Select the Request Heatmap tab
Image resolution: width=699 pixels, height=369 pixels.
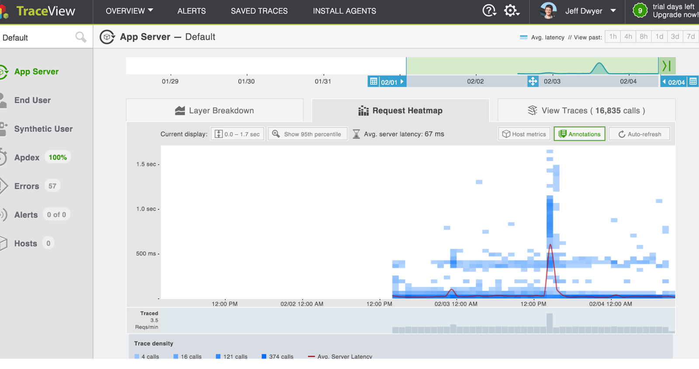coord(400,111)
